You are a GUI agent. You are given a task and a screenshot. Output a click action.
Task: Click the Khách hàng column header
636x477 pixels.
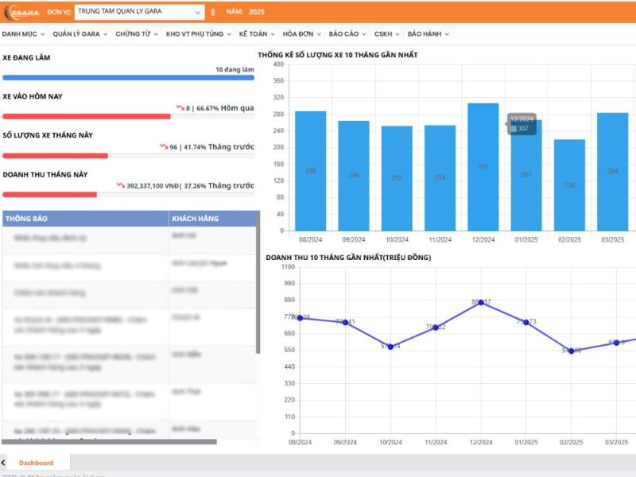click(x=212, y=219)
